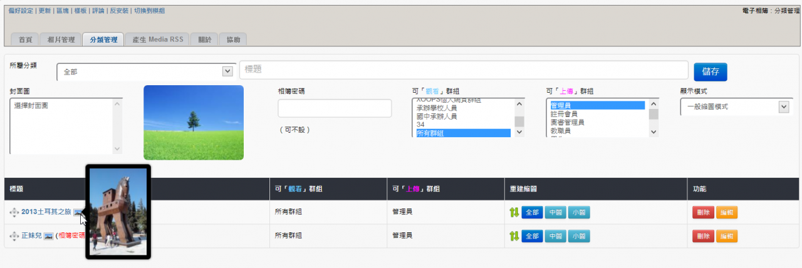This screenshot has height=268, width=802.
Task: Click green rebuild arrows in 2013土耳其之旅 row
Action: [514, 212]
